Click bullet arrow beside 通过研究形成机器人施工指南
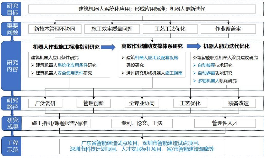Screen dimensions: 266x158 [123, 73]
